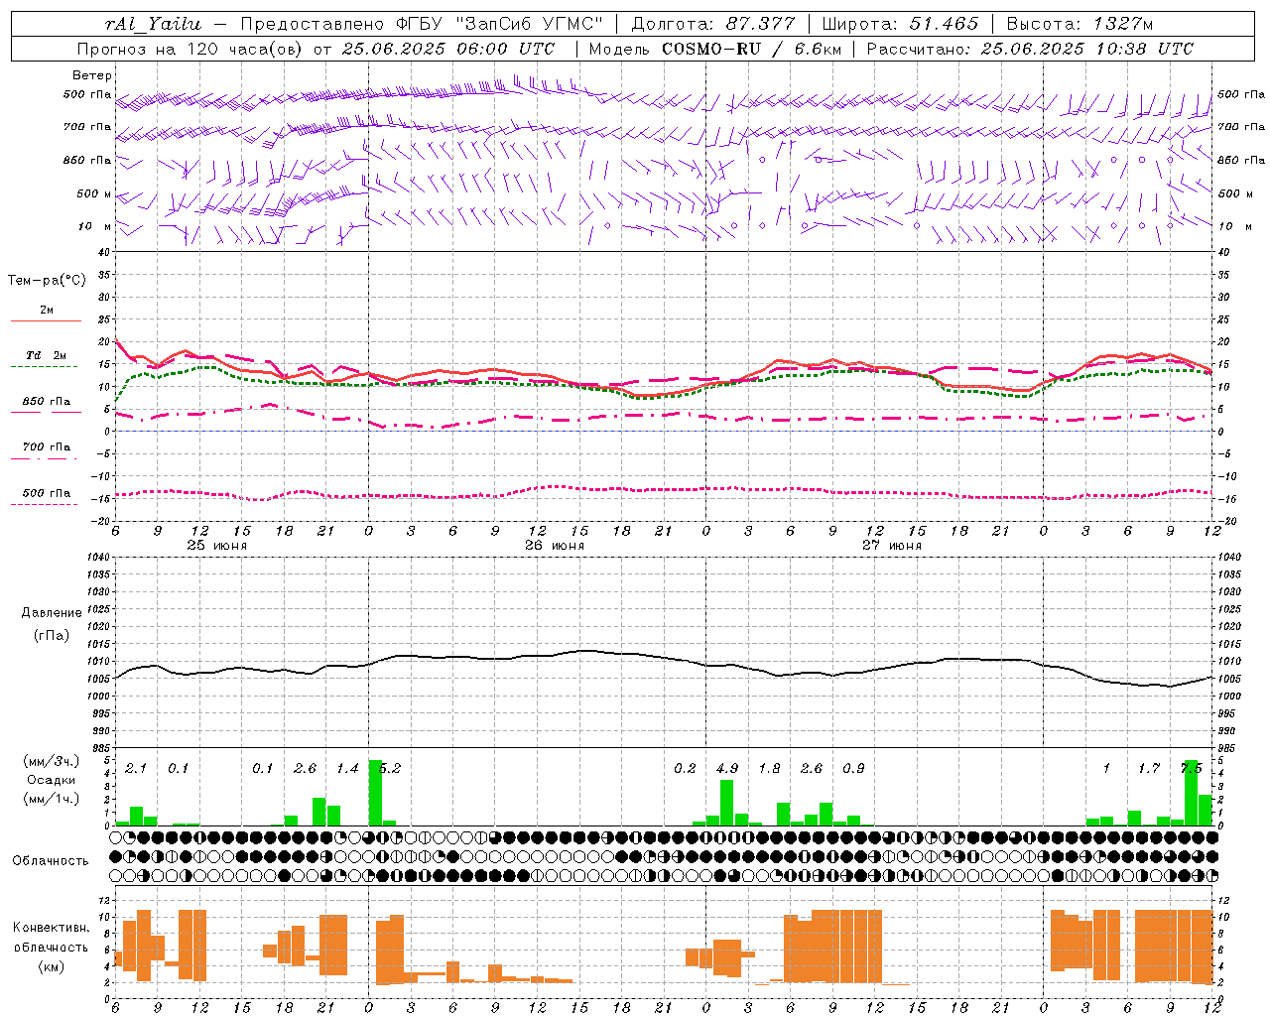
Task: Click the 'Тем-ра(°C)' temperature label
Action: (47, 281)
